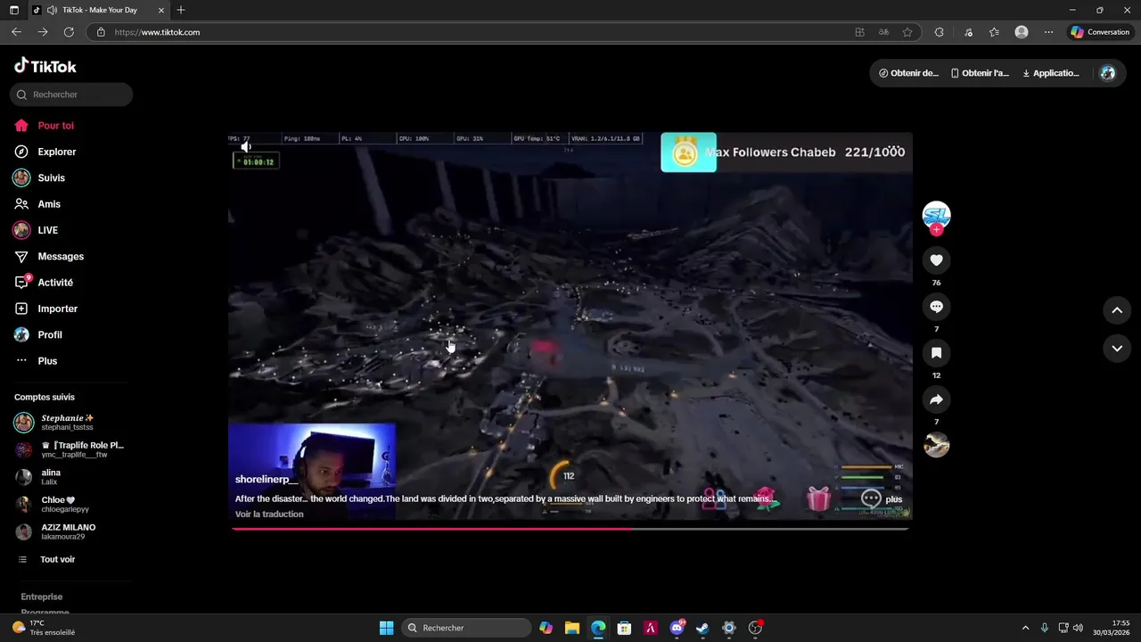
Task: Go to Profil in the sidebar
Action: pyautogui.click(x=38, y=334)
